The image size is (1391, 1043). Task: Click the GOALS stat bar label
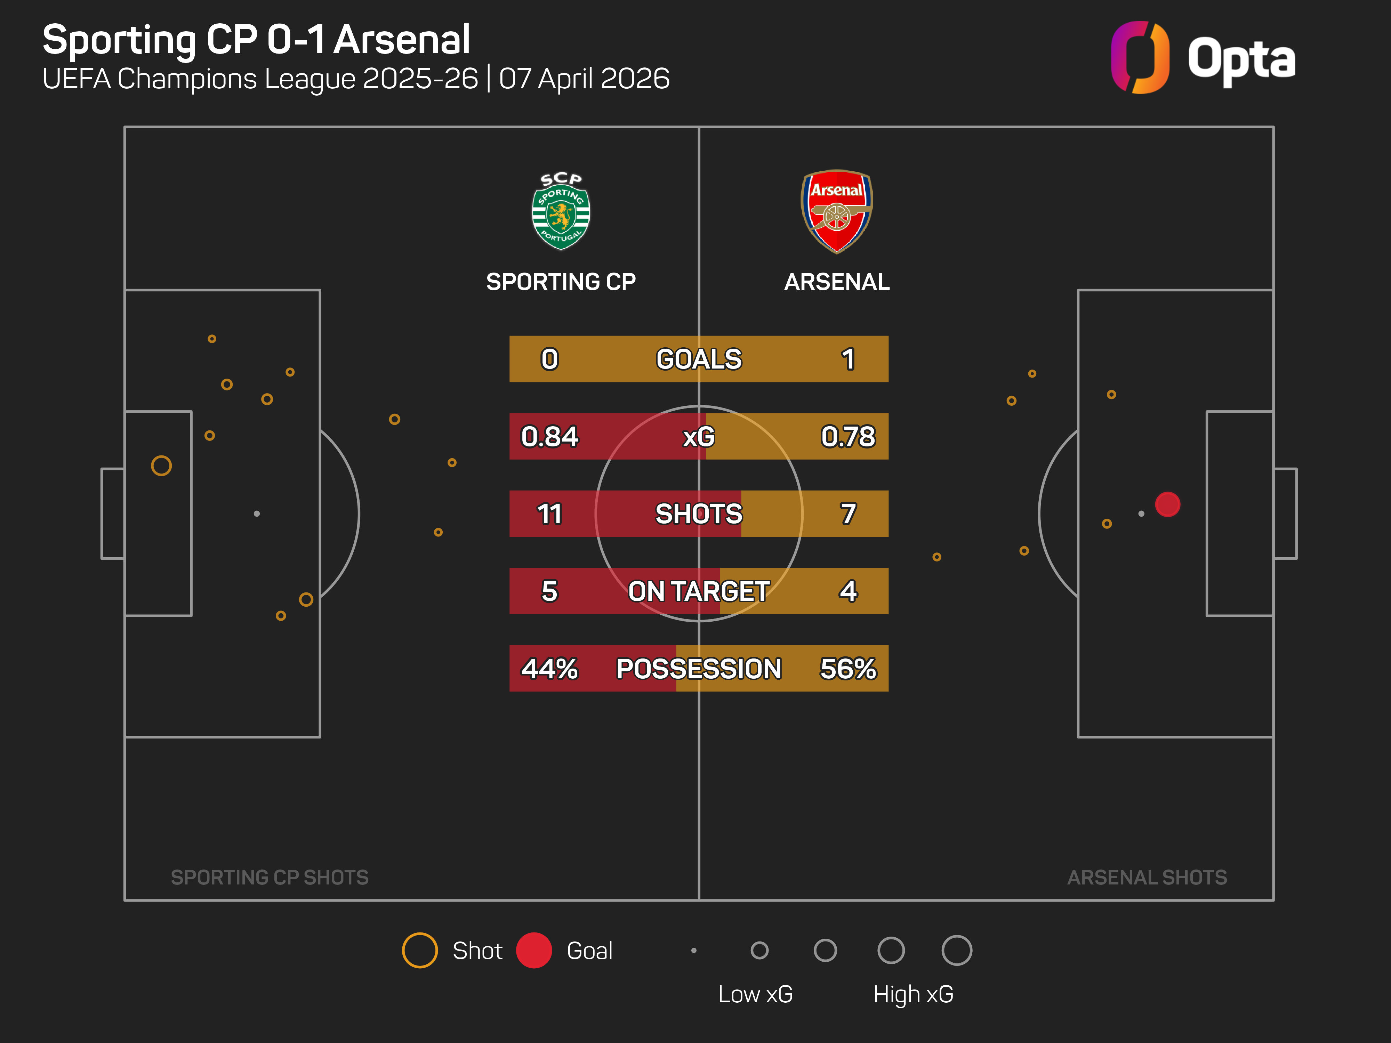(699, 359)
